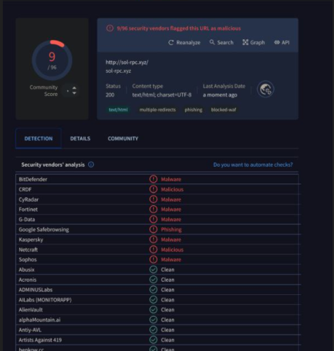This screenshot has width=334, height=351.
Task: Click the 9/96 detection score gauge
Action: [52, 60]
